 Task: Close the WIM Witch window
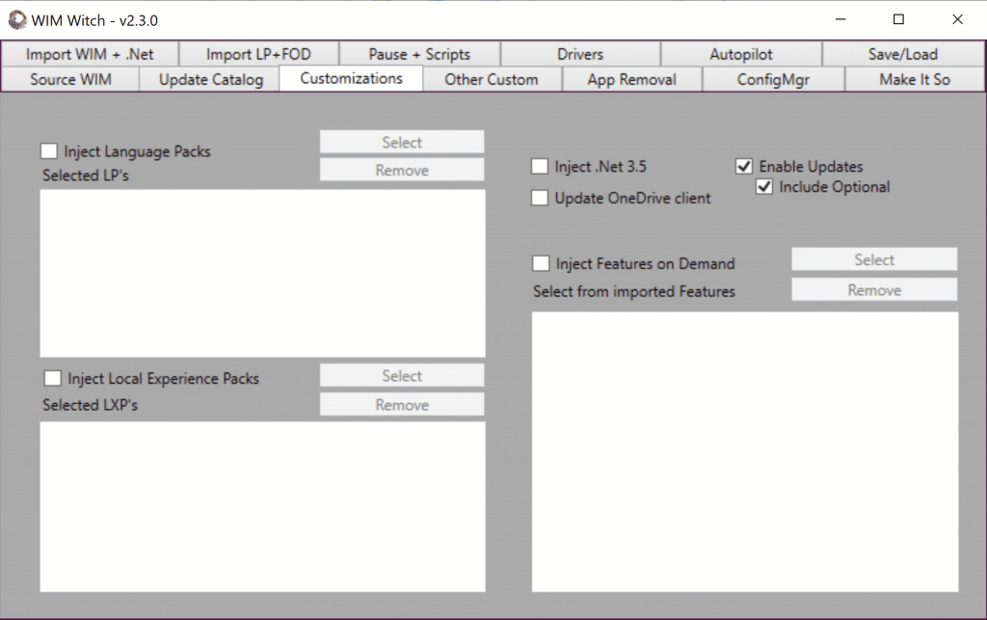point(957,19)
